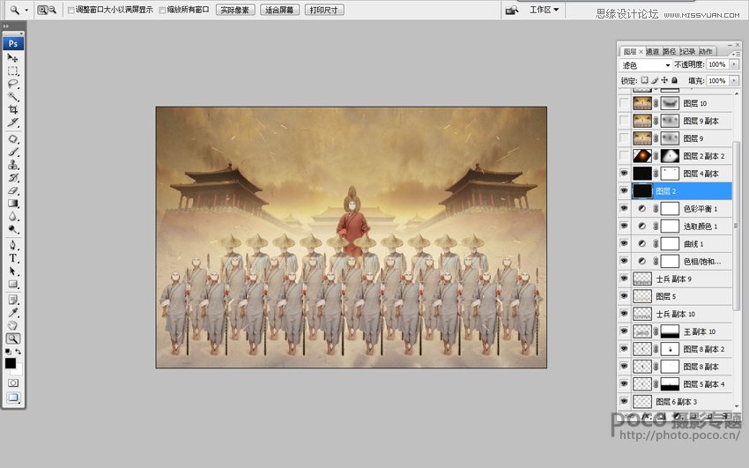Select the Magic Wand tool
This screenshot has height=468, width=749.
tap(13, 96)
